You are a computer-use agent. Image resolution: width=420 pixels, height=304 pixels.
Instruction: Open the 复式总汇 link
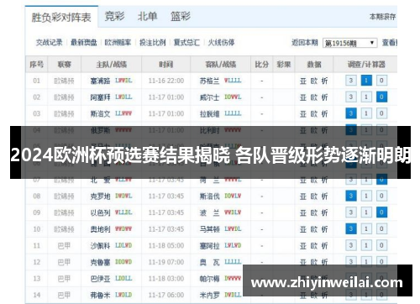point(186,43)
